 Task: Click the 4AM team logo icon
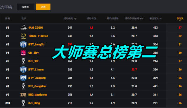[23, 27]
